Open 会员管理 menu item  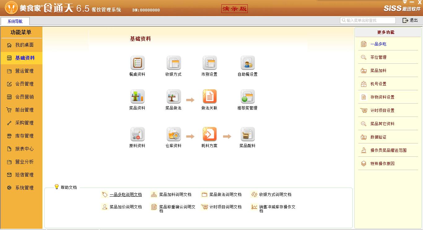pos(21,84)
